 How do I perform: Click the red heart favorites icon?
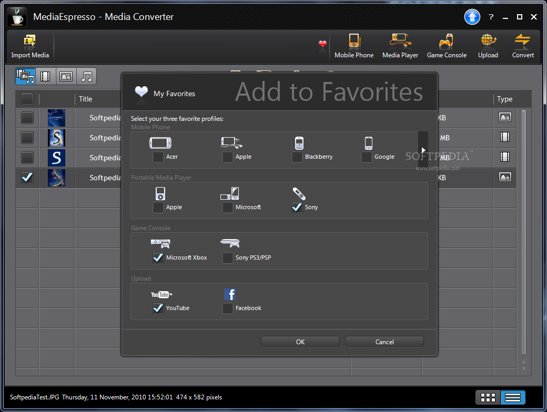pyautogui.click(x=323, y=44)
